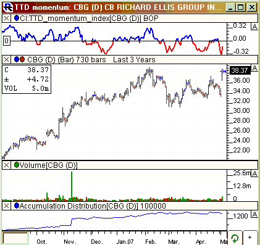Click the Accumulation Distribution[CBG (D)] 100000 title
This screenshot has height=245, width=260.
pos(93,206)
